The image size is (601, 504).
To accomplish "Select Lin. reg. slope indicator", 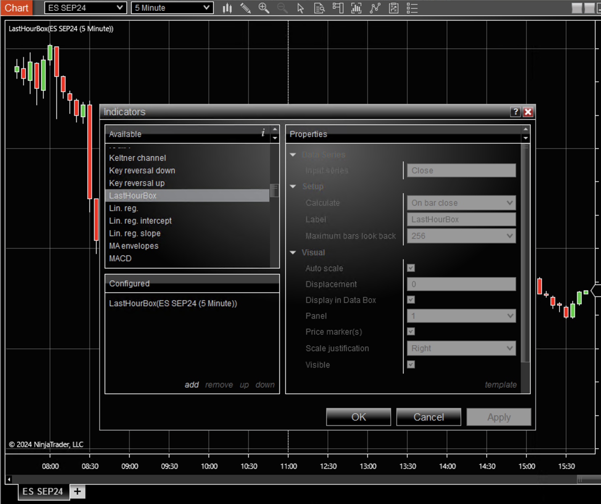I will [187, 234].
